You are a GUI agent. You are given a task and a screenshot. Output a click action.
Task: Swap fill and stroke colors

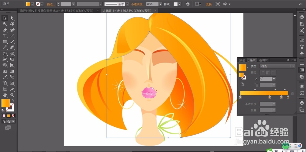(x=13, y=100)
